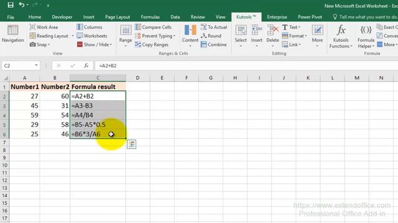Enable Reading Layout
398x223 pixels.
[49, 36]
